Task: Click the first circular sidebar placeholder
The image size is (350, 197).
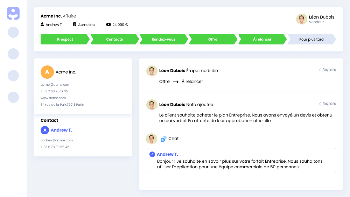Action: (13, 32)
